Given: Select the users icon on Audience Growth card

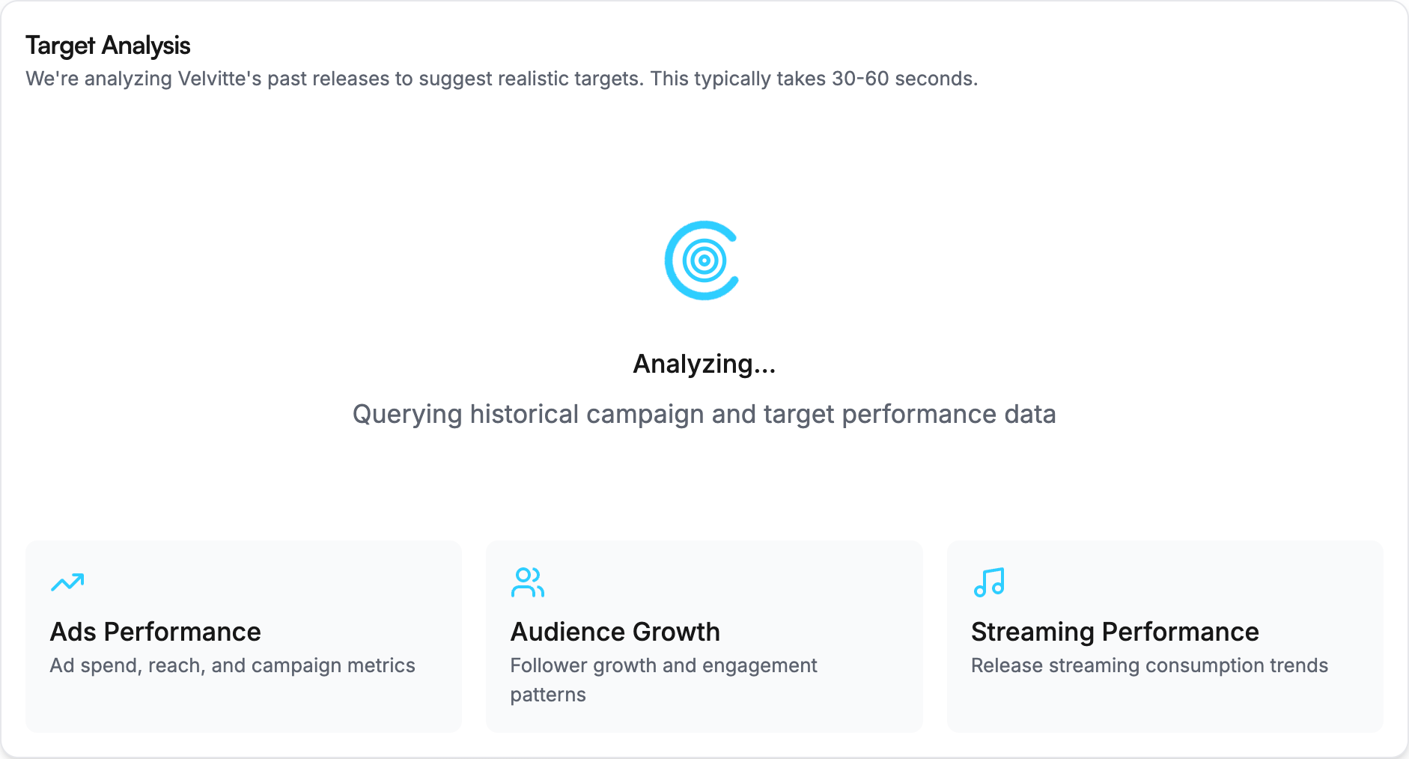Looking at the screenshot, I should point(528,582).
